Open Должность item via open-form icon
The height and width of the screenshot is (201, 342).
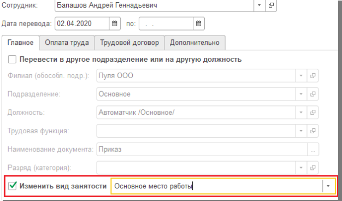(x=312, y=113)
